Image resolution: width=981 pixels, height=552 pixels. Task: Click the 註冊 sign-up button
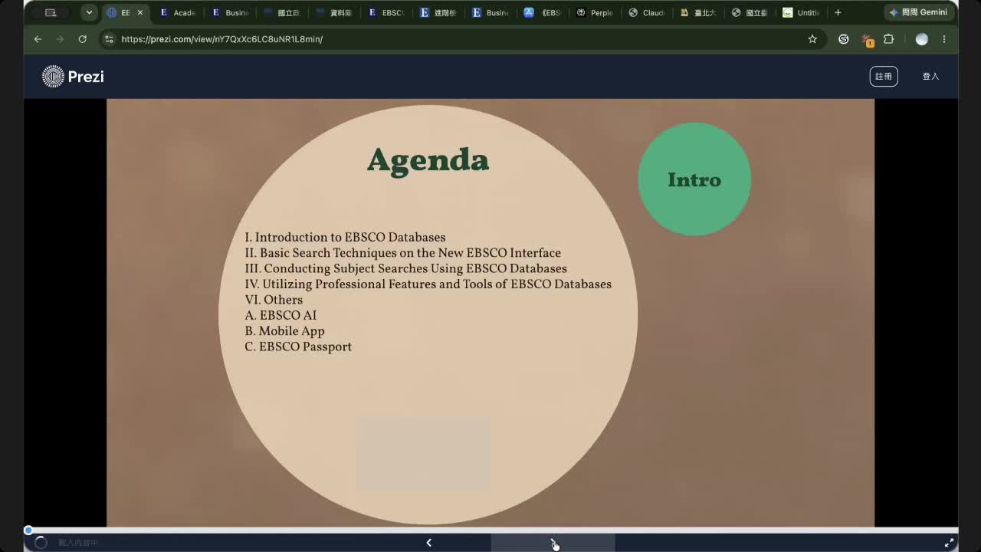(884, 76)
